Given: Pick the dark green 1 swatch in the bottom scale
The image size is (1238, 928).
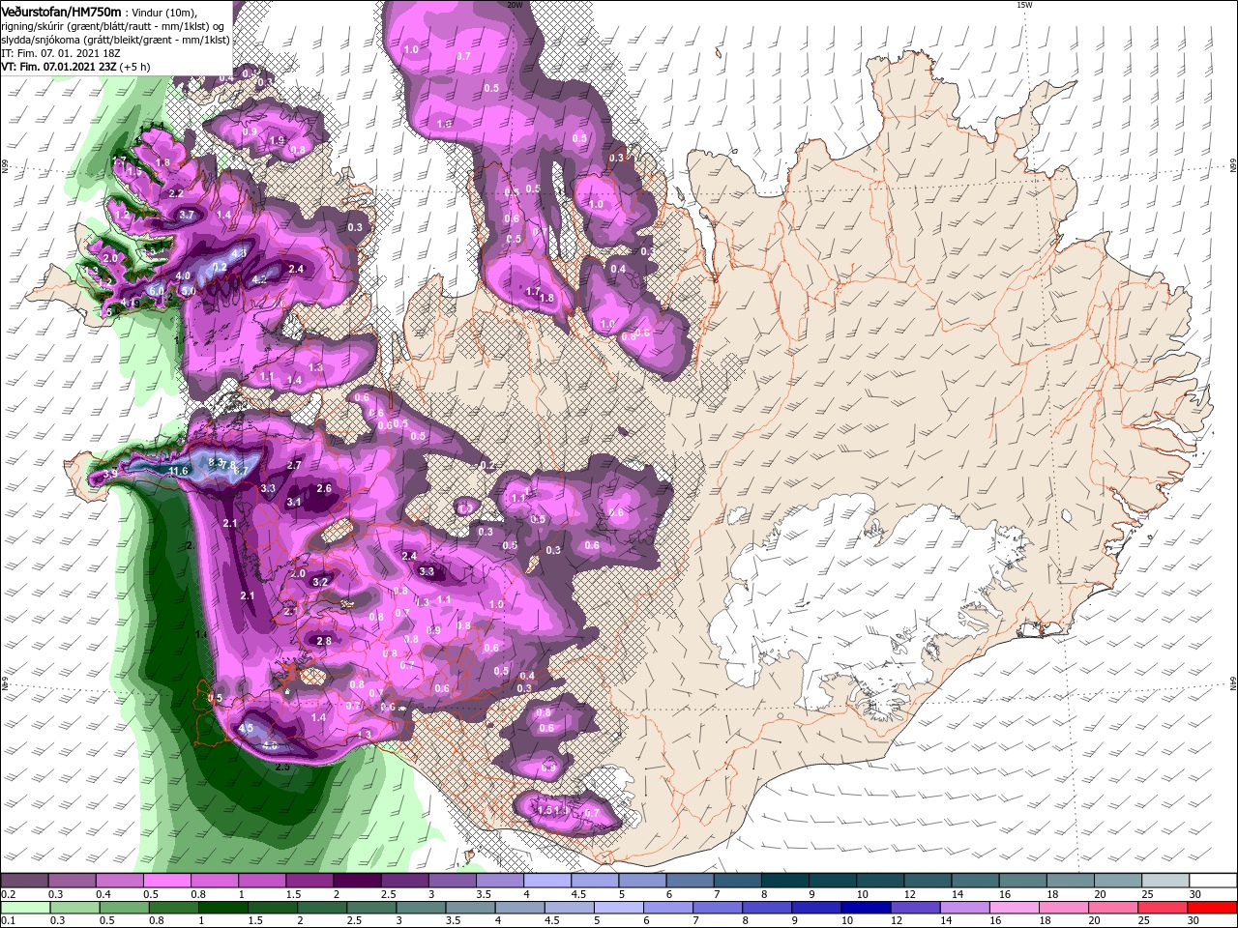Looking at the screenshot, I should point(222,908).
